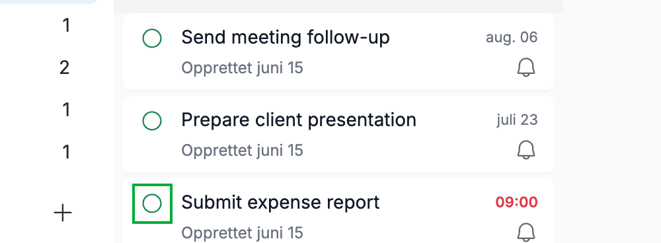Select sidebar count 1 just below count 2

click(65, 110)
